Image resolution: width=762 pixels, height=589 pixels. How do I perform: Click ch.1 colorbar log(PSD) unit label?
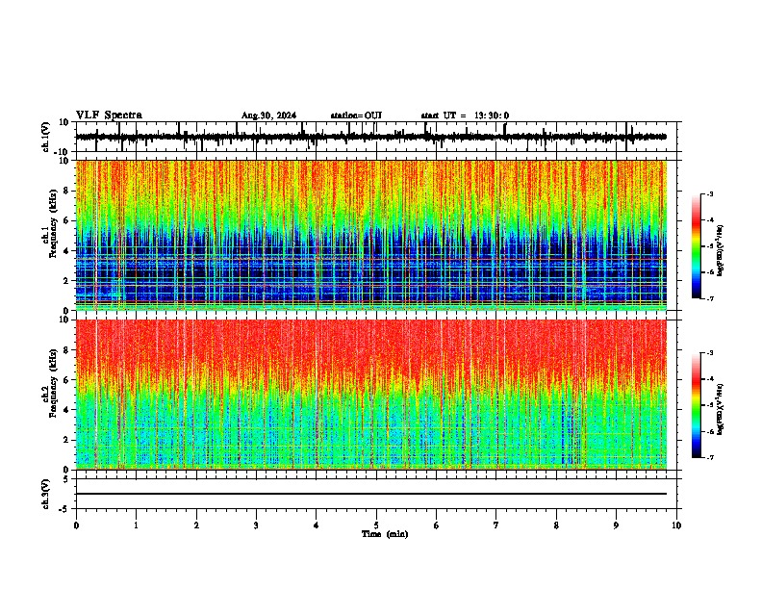click(721, 251)
